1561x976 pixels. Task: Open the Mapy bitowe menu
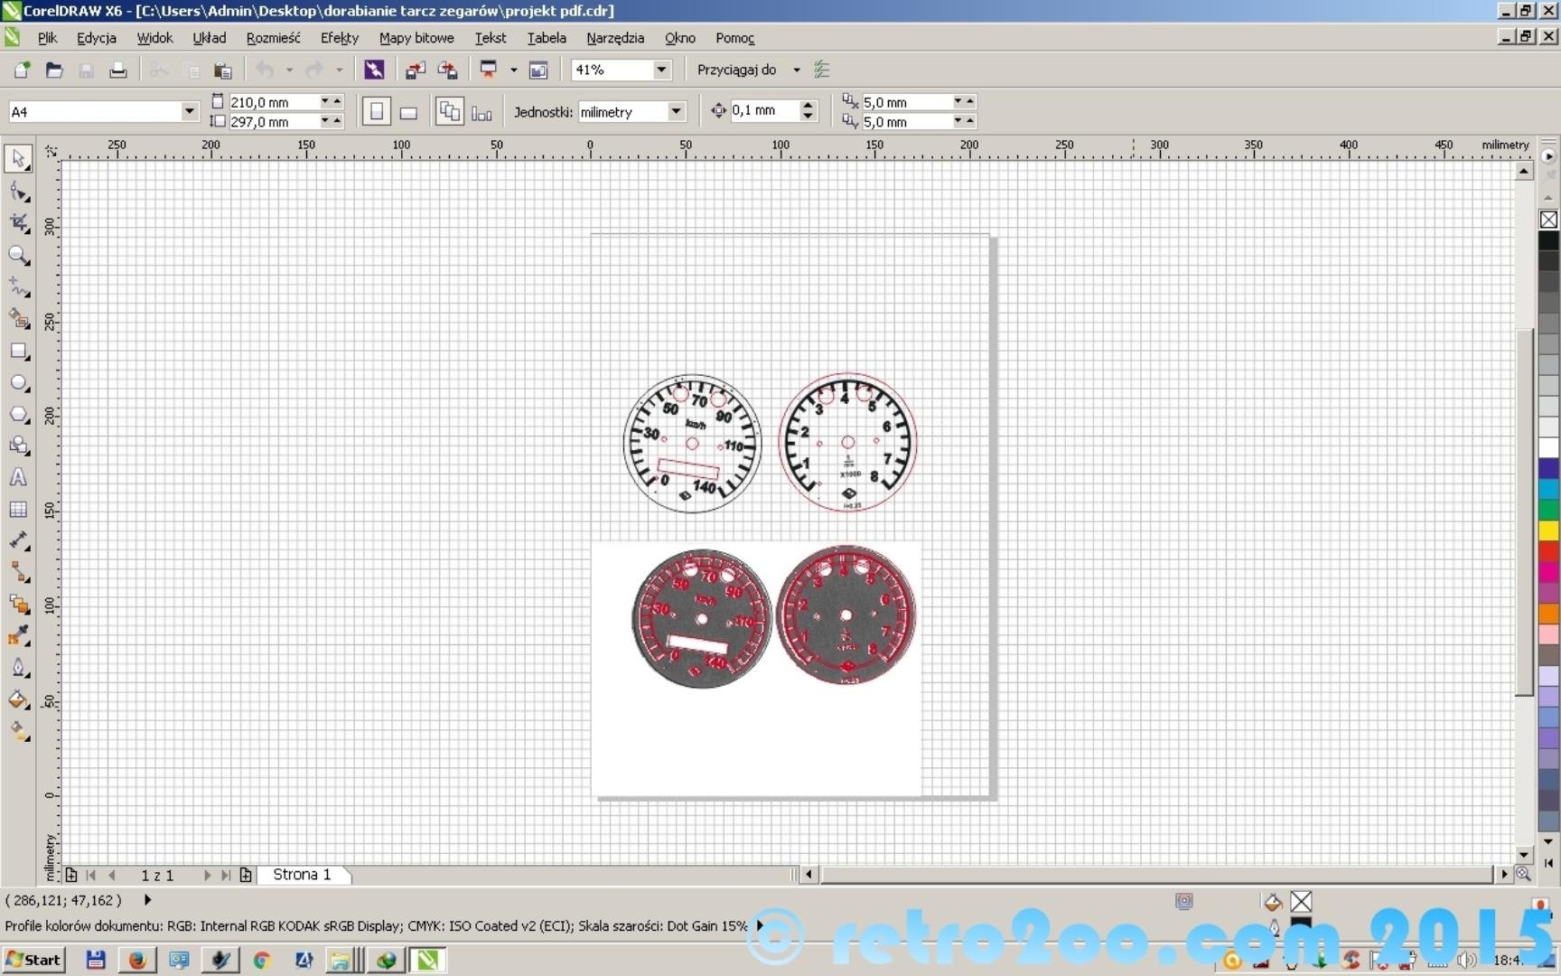[416, 38]
